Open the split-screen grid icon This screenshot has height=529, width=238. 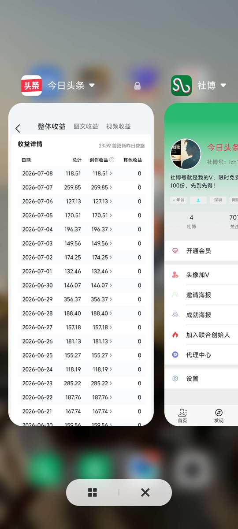click(93, 492)
